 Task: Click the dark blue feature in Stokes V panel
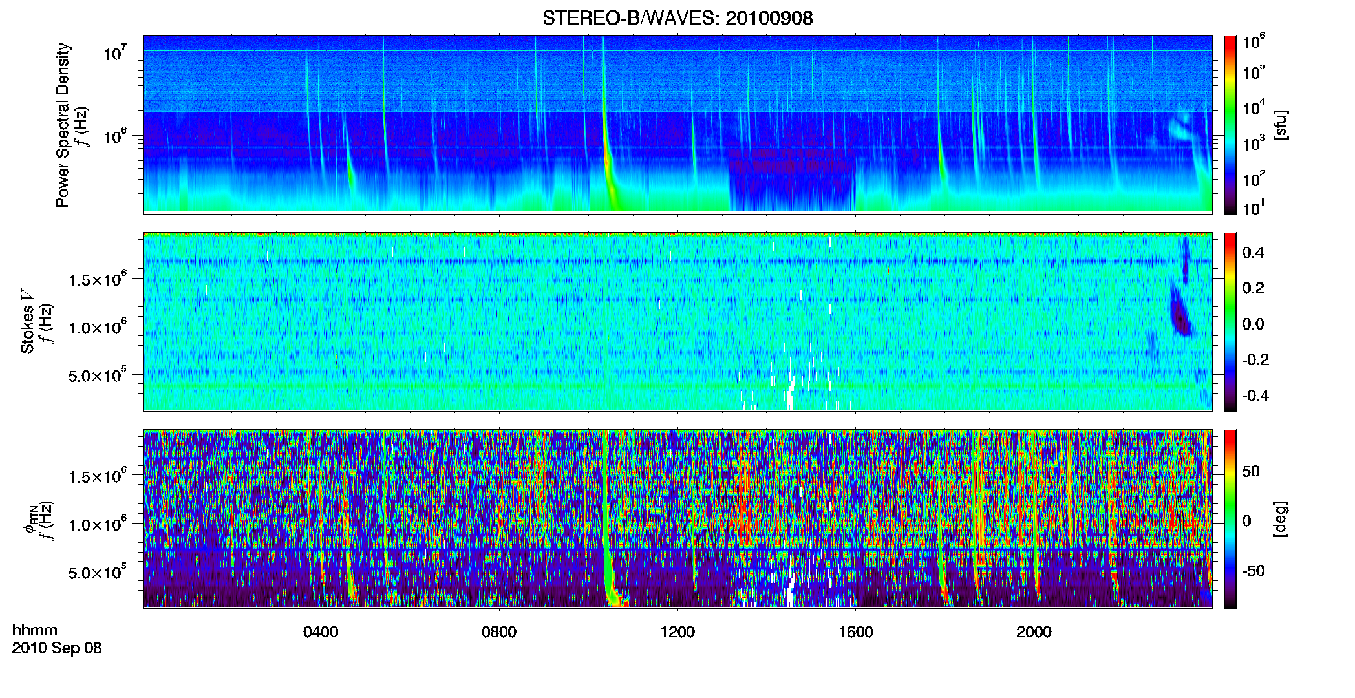[x=1181, y=313]
